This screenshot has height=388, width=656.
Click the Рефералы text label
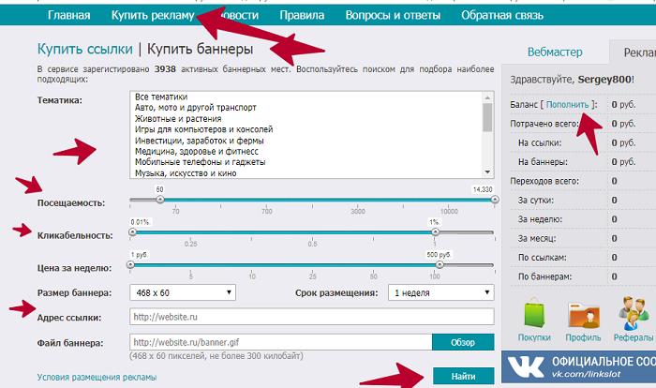[634, 337]
